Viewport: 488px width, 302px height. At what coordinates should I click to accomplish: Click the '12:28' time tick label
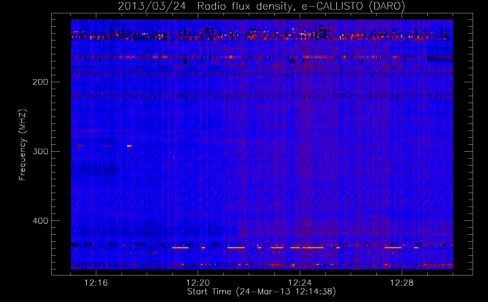click(402, 283)
